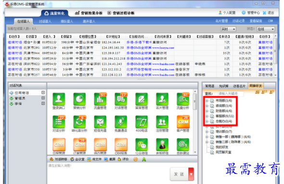
Task: Open the 老板短信 businessman icon
Action: 162,145
